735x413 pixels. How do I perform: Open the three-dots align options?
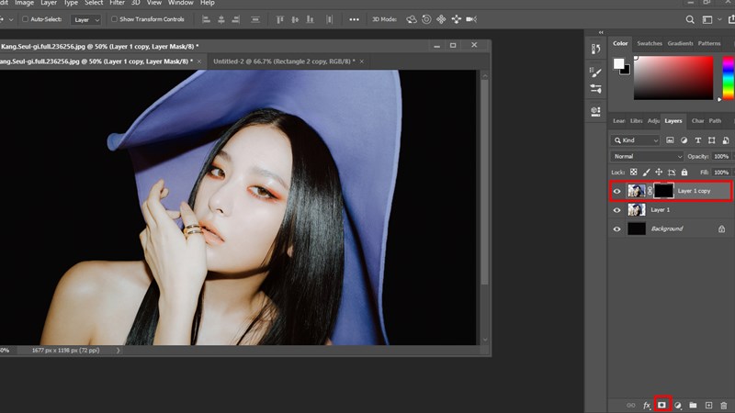(x=354, y=19)
